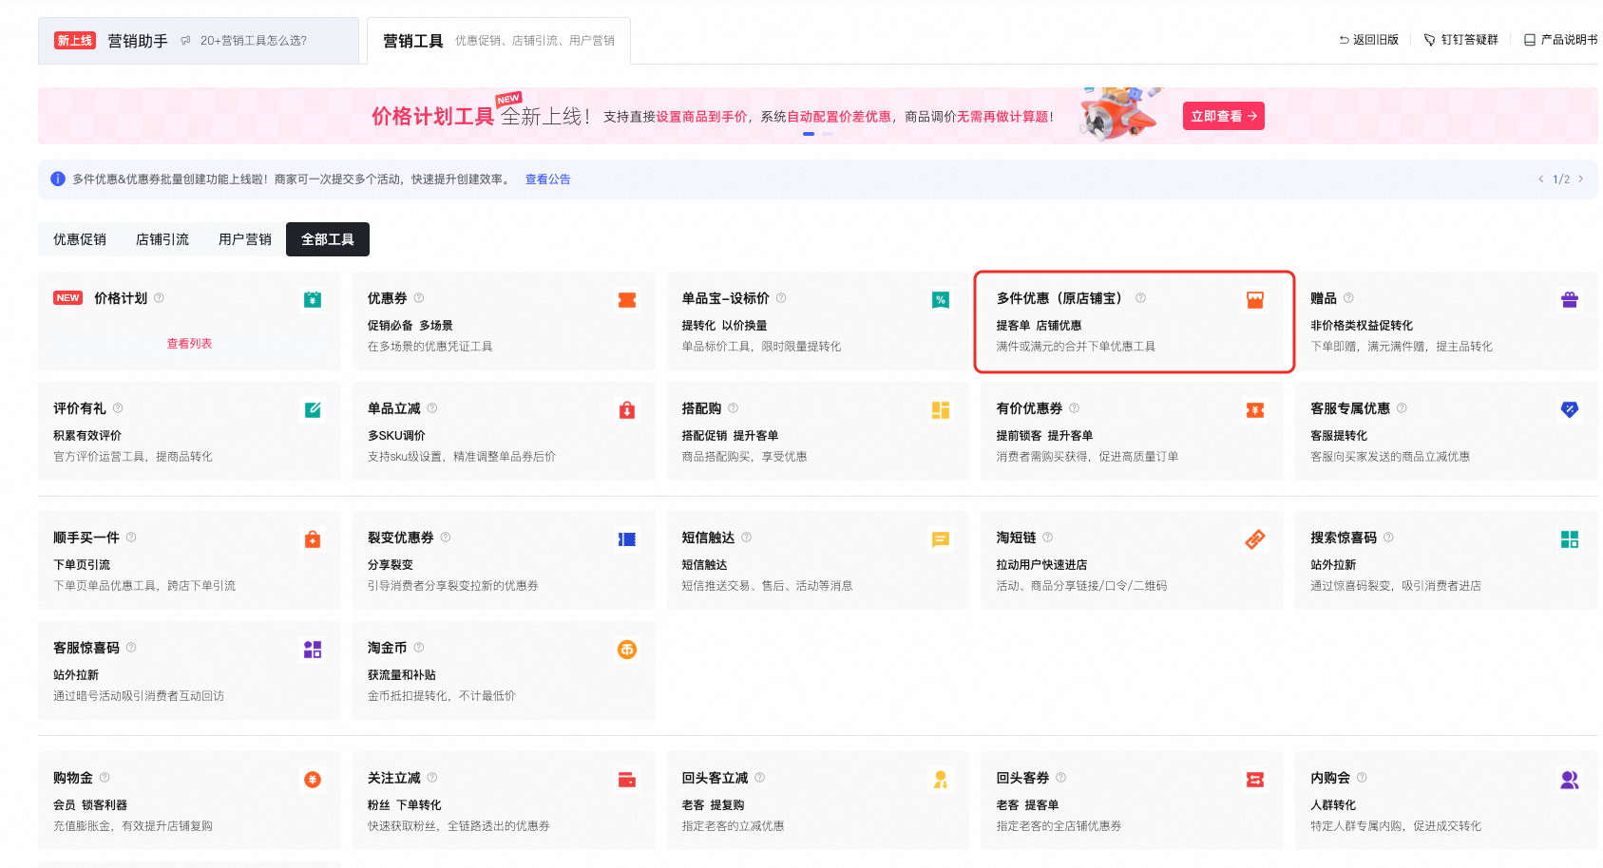
Task: Select the first banner carousel dot
Action: coord(809,134)
